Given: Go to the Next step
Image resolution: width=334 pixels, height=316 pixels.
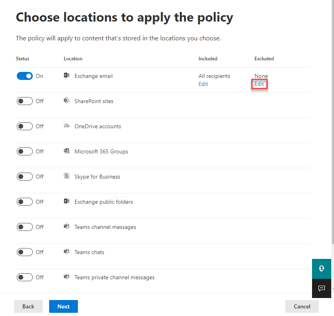Looking at the screenshot, I should 64,306.
